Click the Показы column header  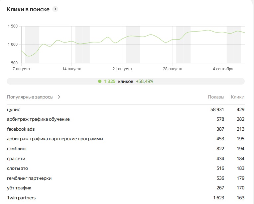(216, 97)
